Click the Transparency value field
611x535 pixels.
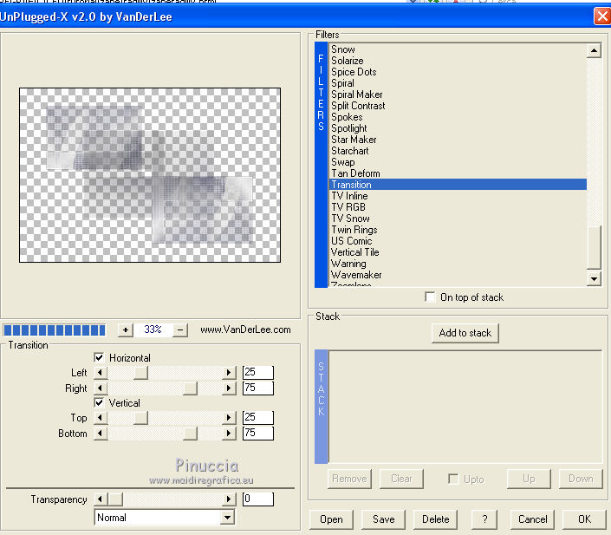pyautogui.click(x=258, y=499)
